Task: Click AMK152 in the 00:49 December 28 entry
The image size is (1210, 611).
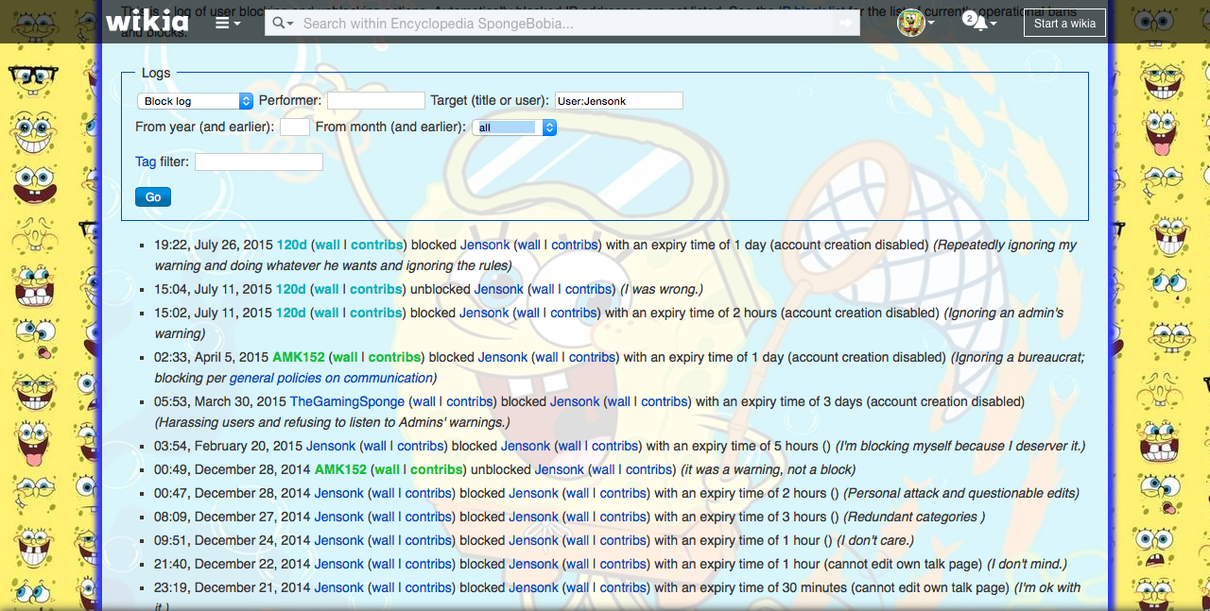Action: (x=340, y=469)
